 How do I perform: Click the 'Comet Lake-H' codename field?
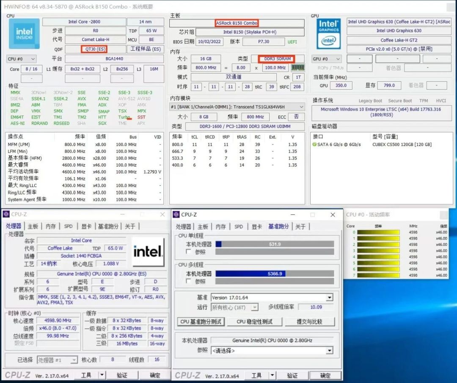coord(95,40)
